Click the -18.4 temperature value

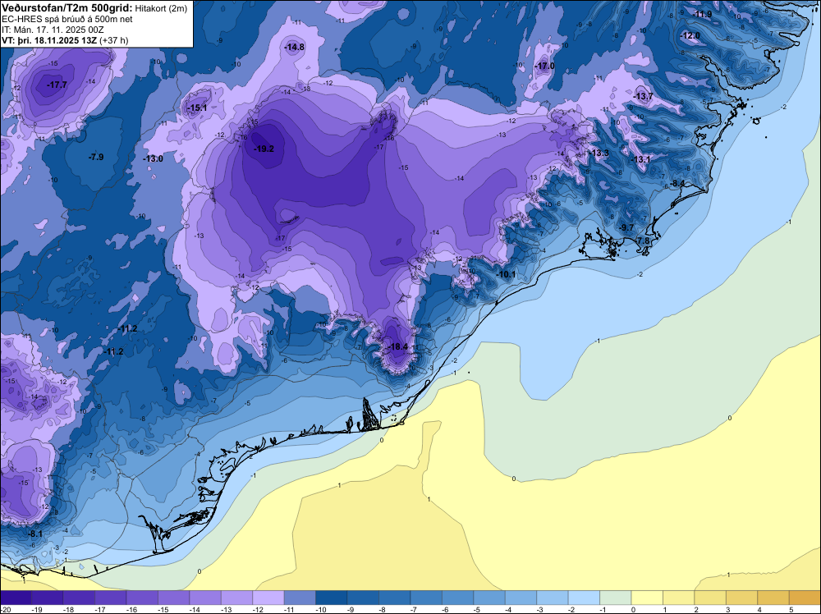(x=398, y=346)
